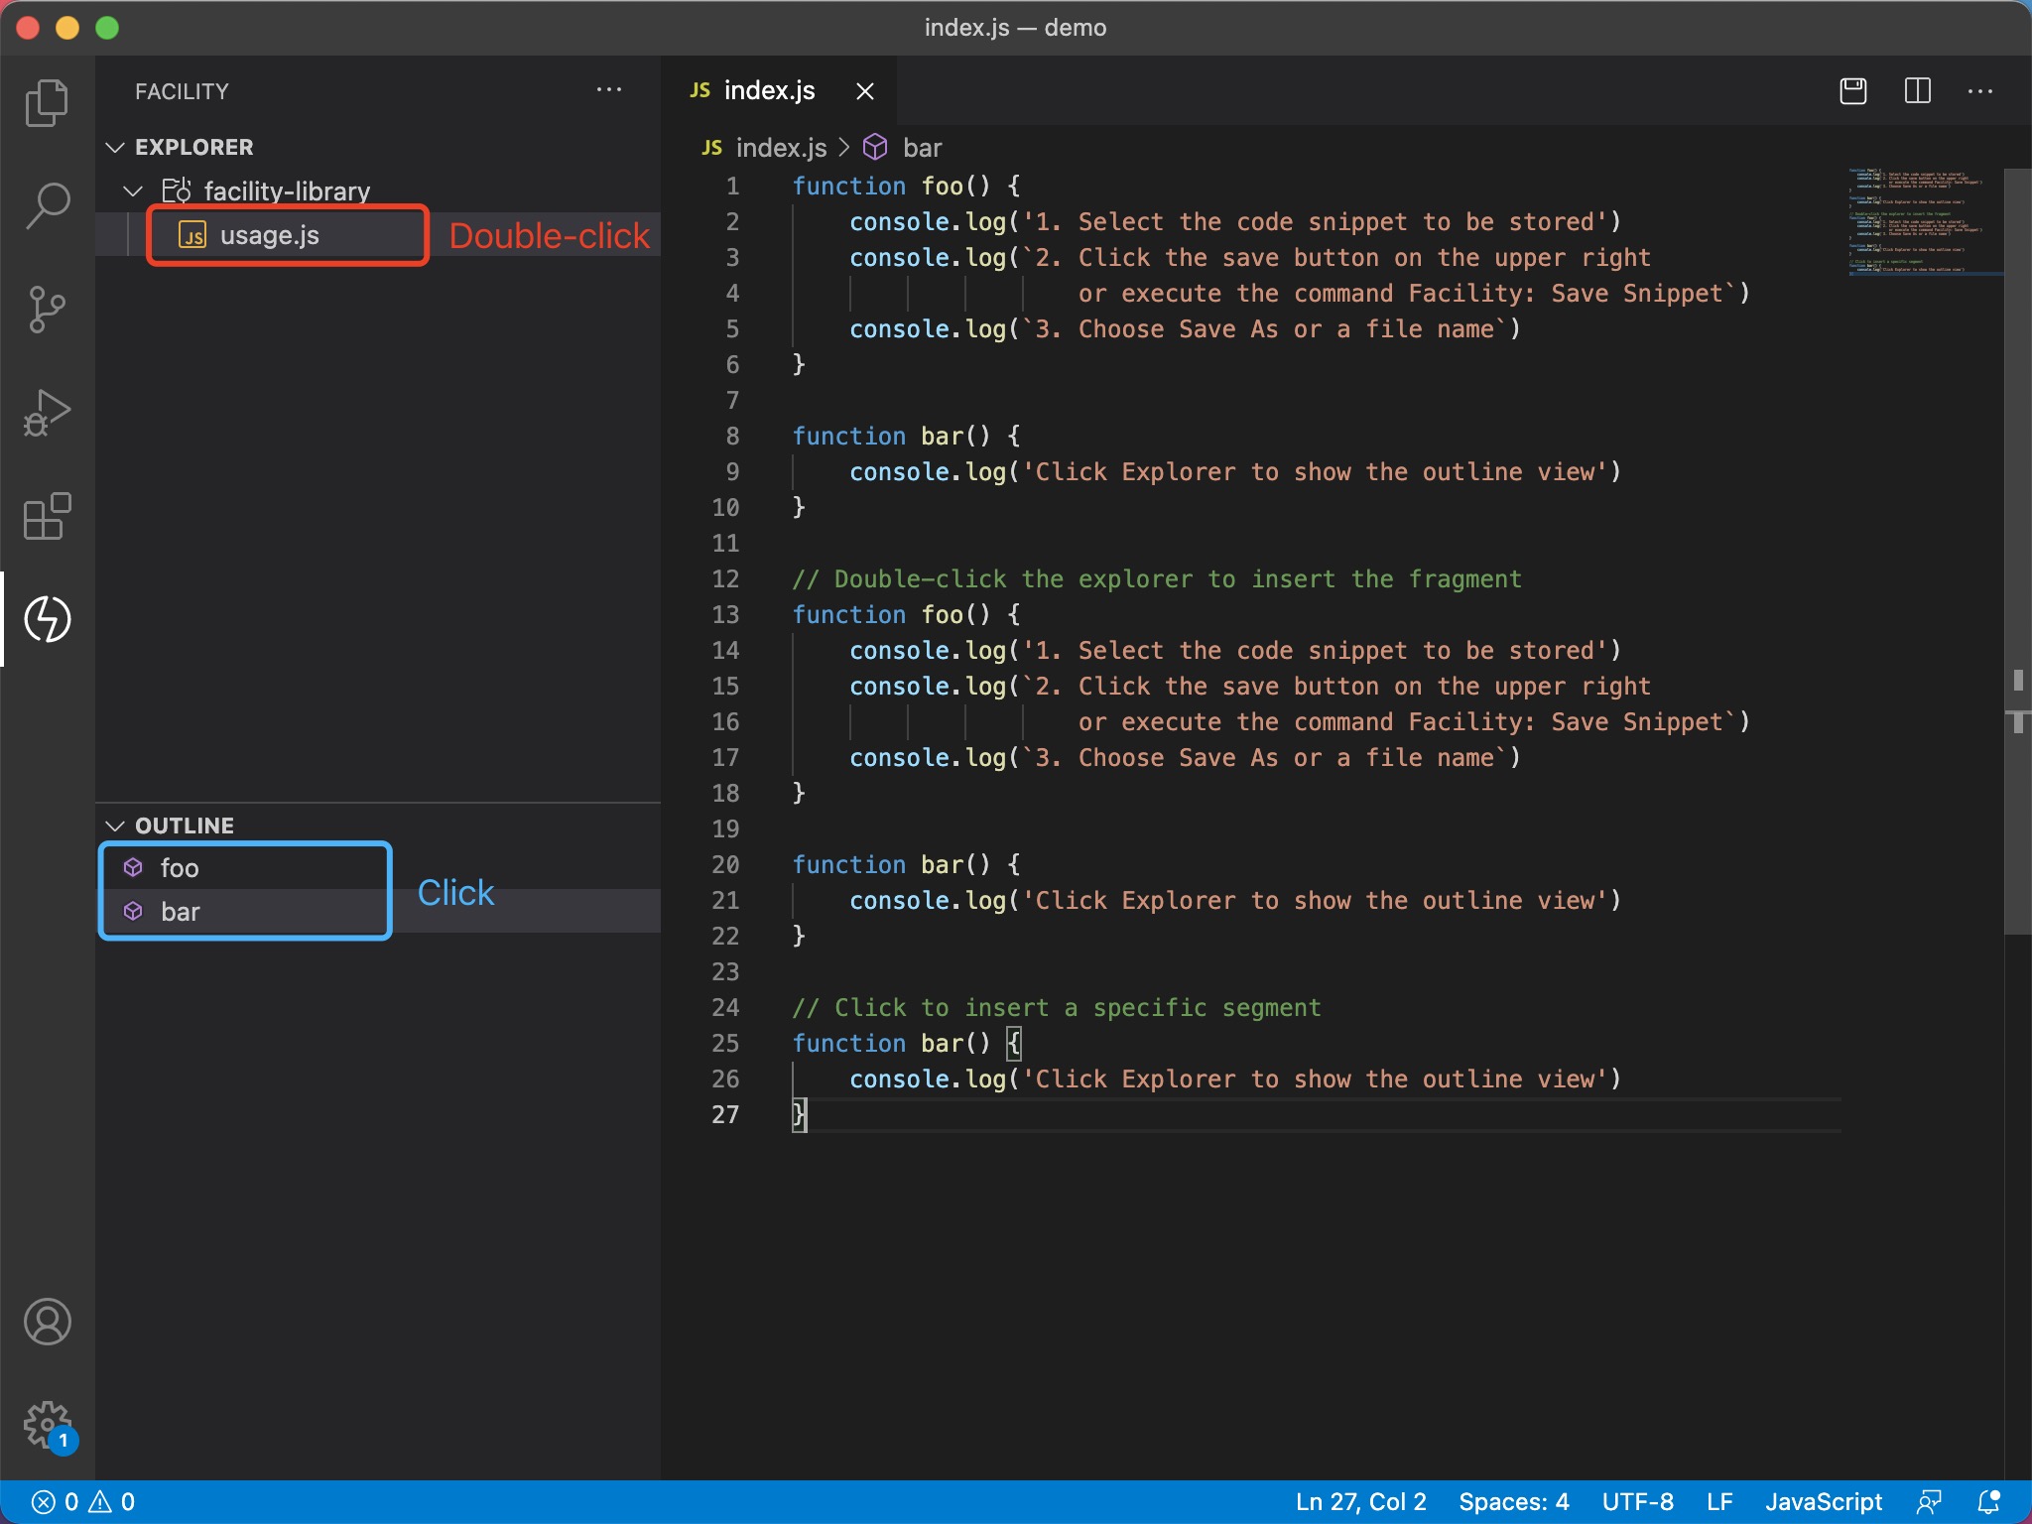
Task: Open Source Control view icon
Action: pyautogui.click(x=47, y=310)
